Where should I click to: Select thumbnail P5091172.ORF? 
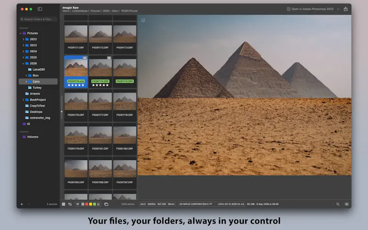tap(100, 38)
